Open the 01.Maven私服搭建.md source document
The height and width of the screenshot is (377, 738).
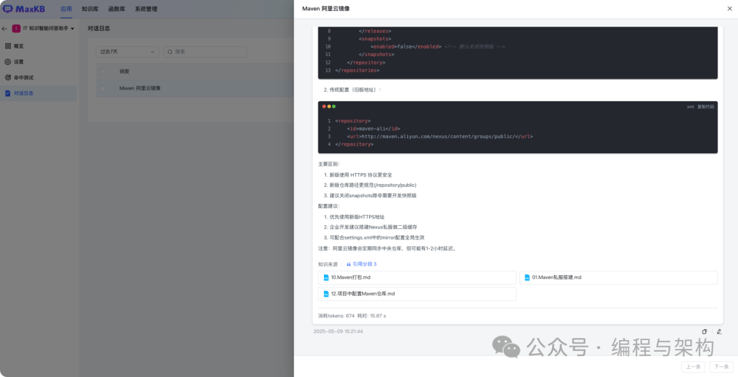tap(618, 278)
